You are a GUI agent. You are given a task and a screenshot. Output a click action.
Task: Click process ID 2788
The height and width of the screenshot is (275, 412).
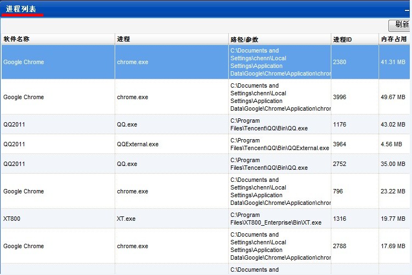point(340,246)
